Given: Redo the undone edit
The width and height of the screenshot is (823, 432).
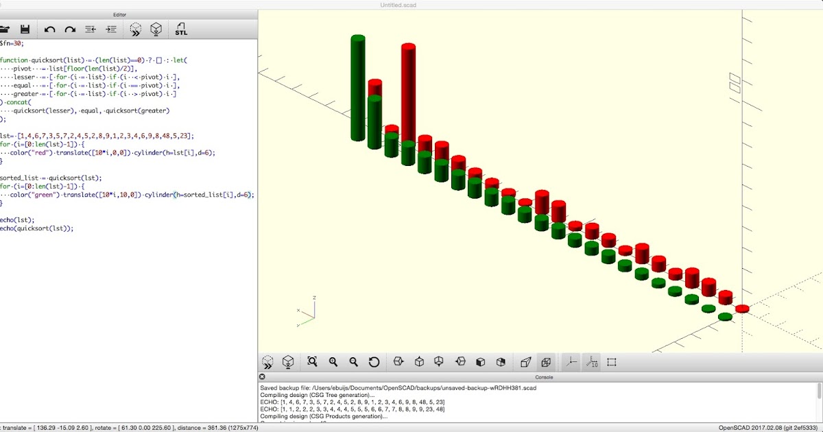Looking at the screenshot, I should [x=69, y=29].
